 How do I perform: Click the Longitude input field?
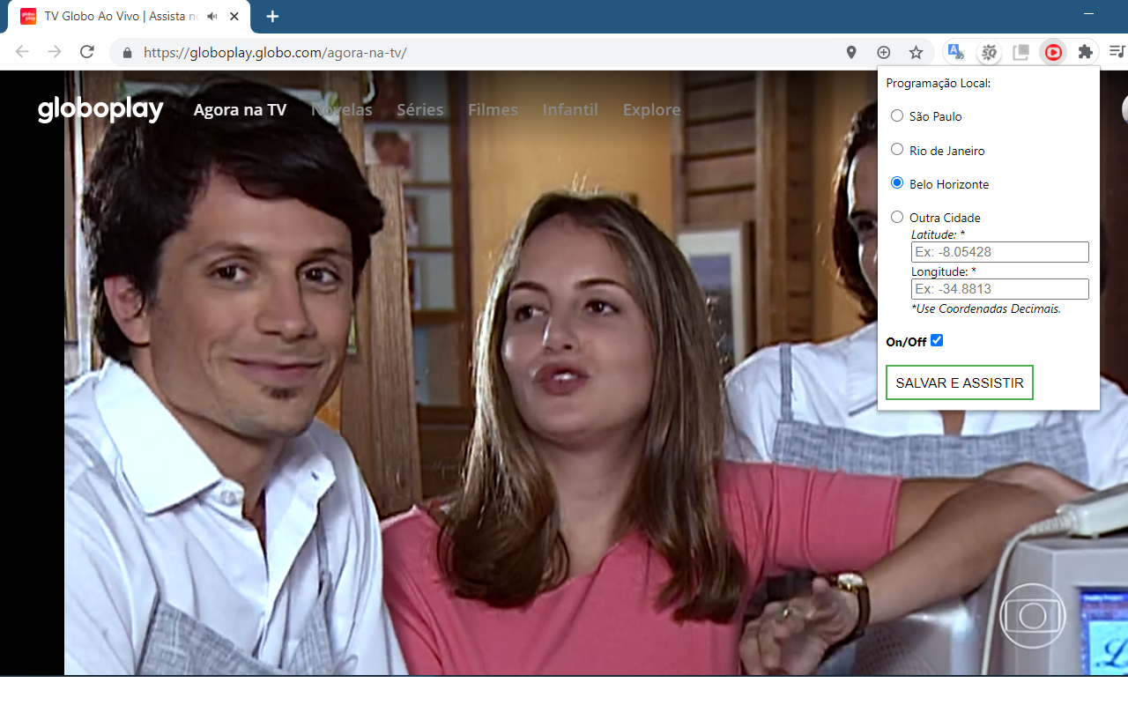(999, 288)
